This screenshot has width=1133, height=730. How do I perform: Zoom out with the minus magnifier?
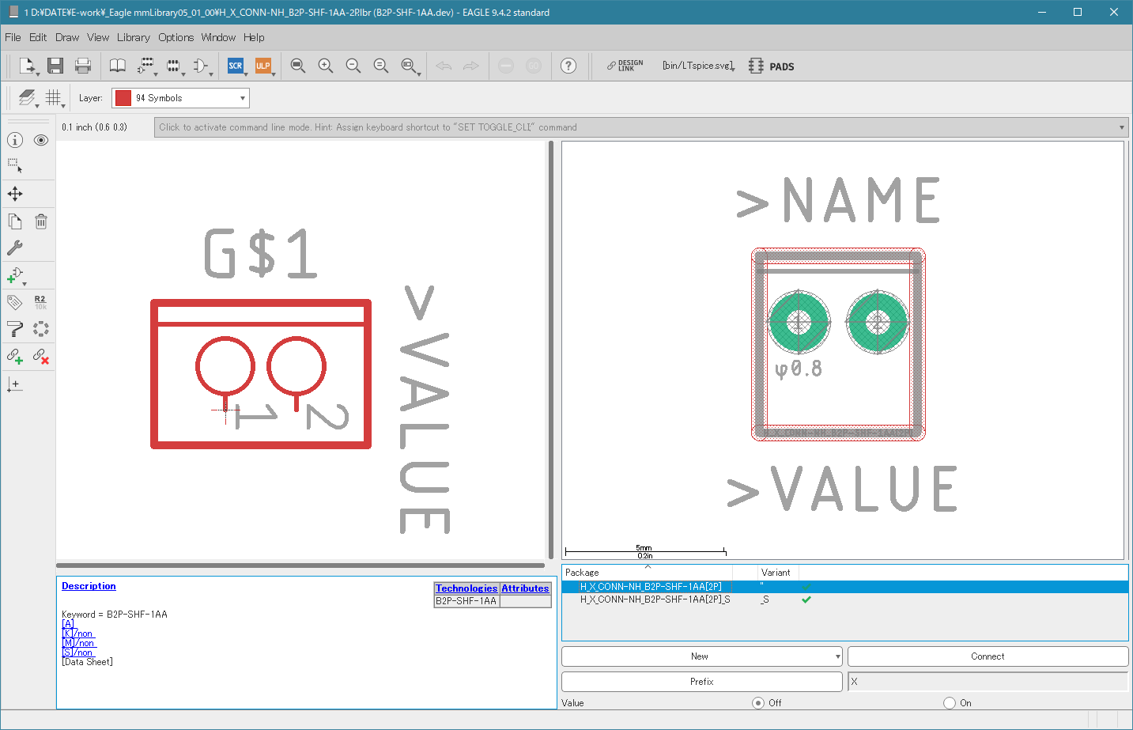click(x=353, y=66)
